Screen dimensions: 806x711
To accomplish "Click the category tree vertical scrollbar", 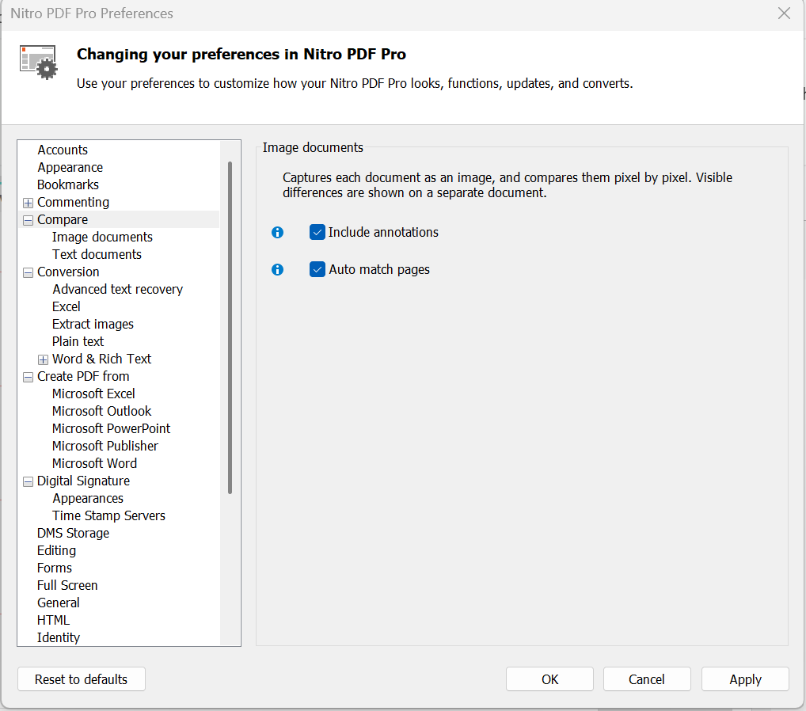I will [230, 328].
